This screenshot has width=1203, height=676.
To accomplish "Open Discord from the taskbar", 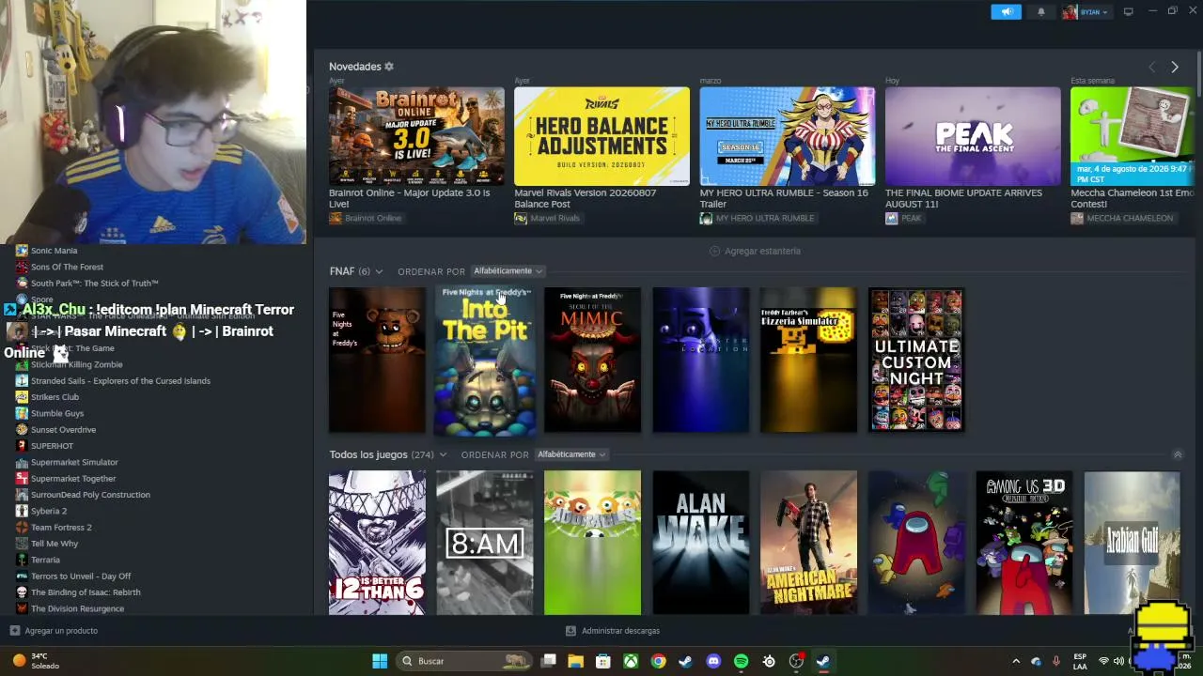I will pyautogui.click(x=713, y=661).
